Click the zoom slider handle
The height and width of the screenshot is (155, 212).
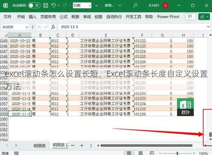(177, 153)
